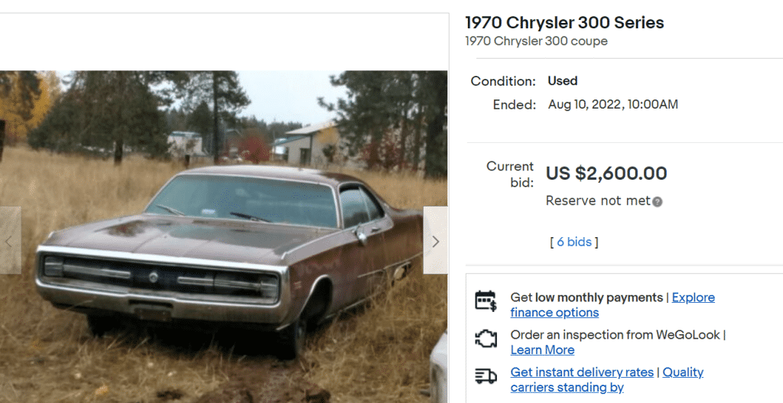Click the monthly payments calendar icon
This screenshot has width=783, height=403.
pos(486,300)
